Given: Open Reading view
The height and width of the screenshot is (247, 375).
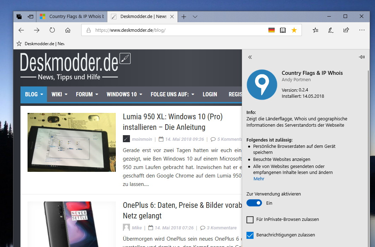Looking at the screenshot, I should (x=283, y=30).
